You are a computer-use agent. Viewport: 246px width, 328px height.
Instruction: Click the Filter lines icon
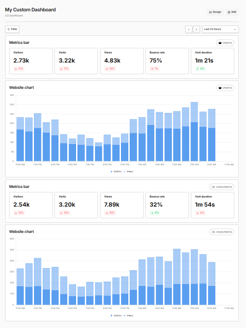tap(8, 29)
